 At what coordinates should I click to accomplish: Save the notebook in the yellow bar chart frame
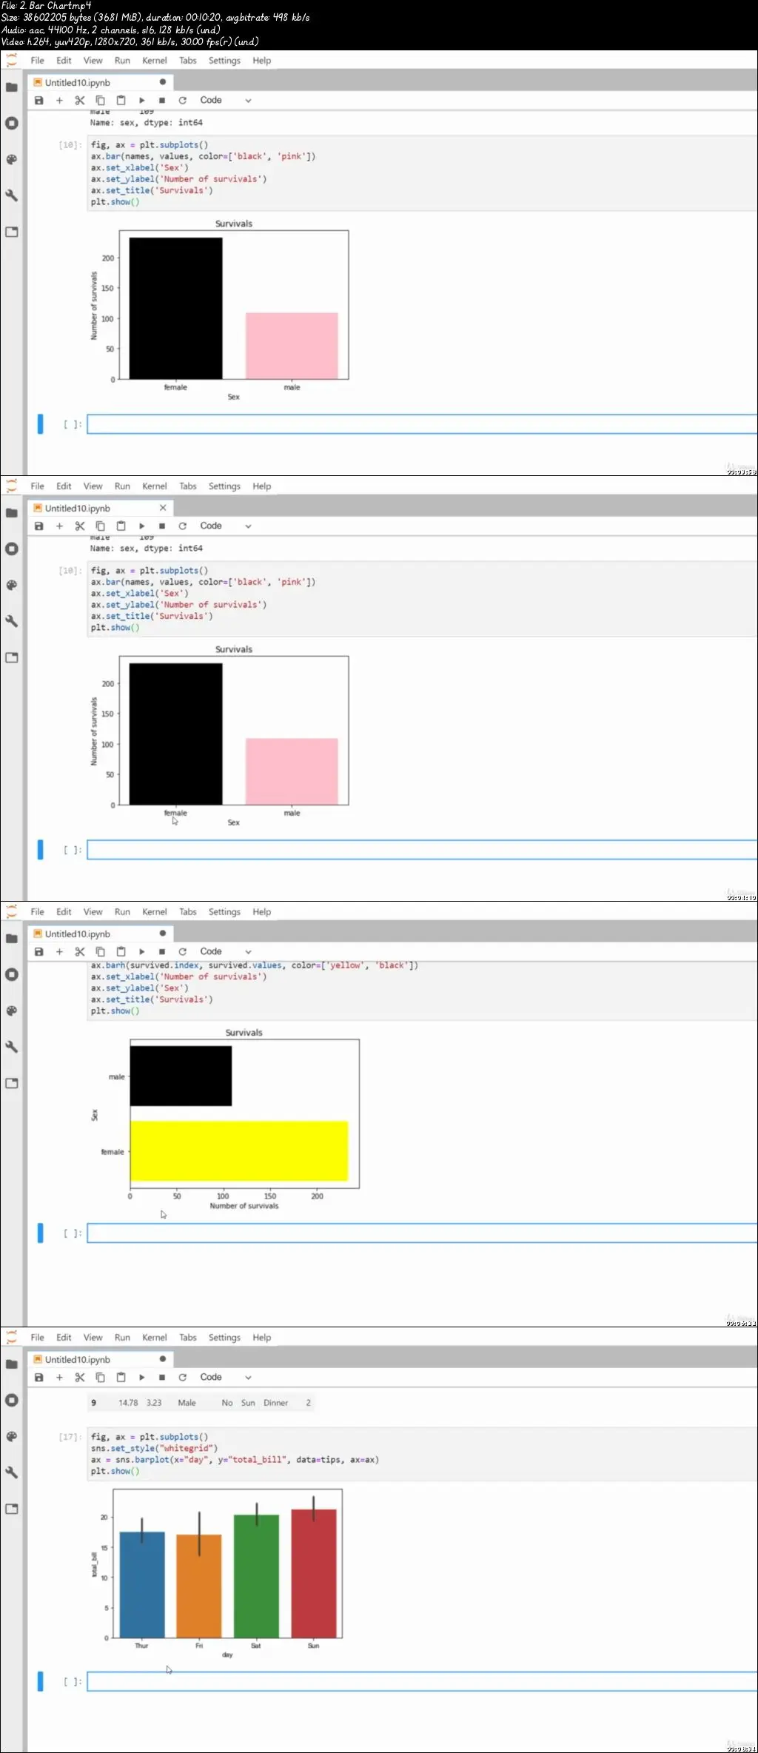pos(39,951)
